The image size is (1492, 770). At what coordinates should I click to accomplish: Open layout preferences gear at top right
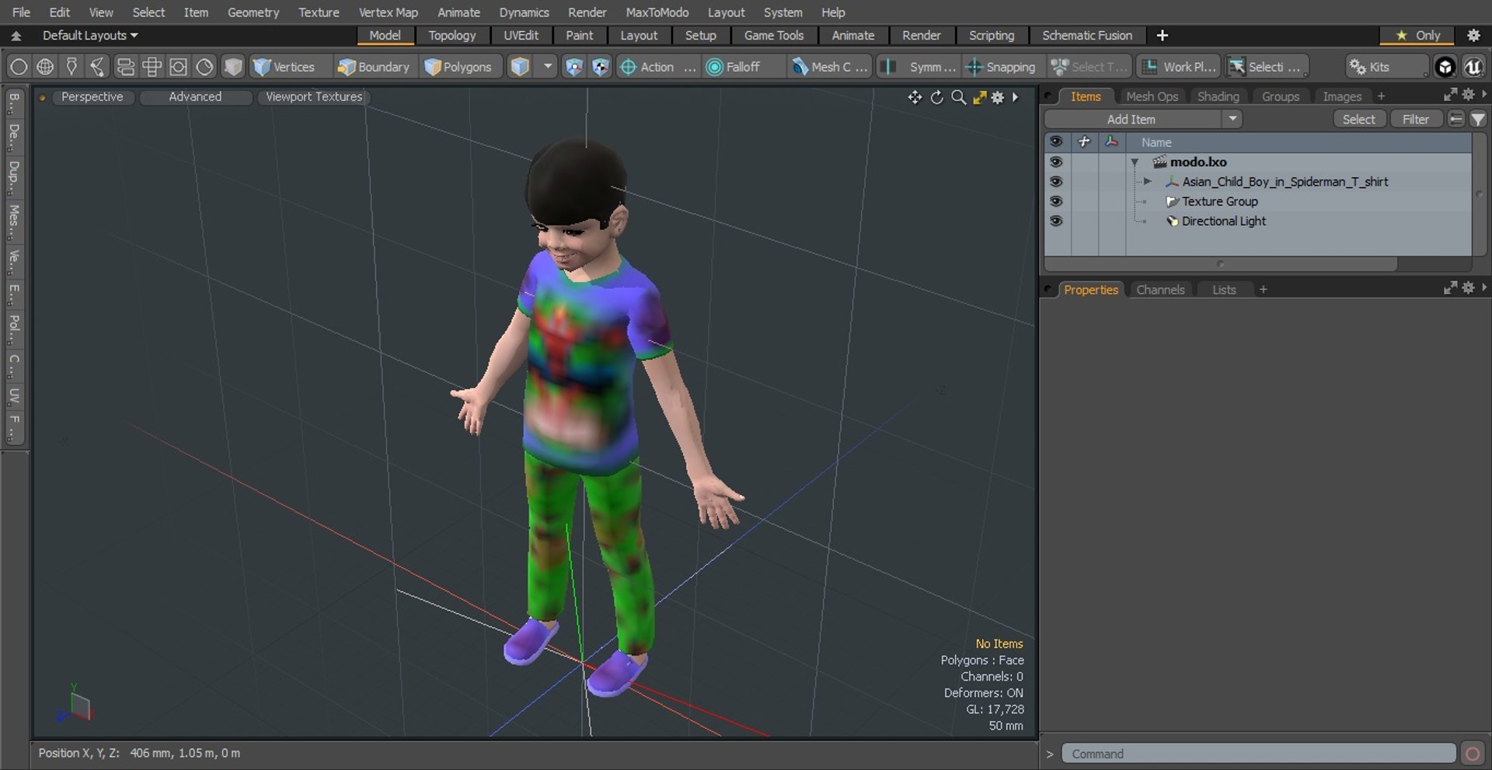coord(1473,35)
